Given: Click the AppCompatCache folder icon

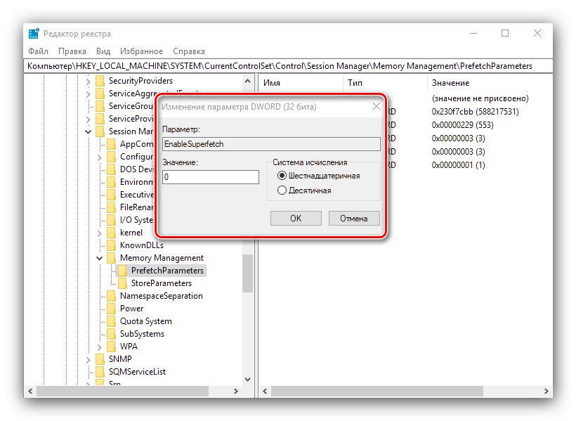Looking at the screenshot, I should pos(111,144).
